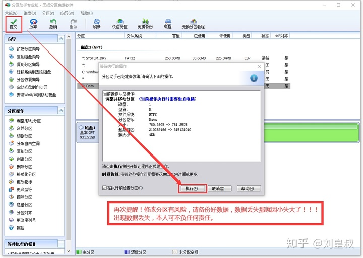Click the 撤销 (undo) toolbar icon

point(53,24)
